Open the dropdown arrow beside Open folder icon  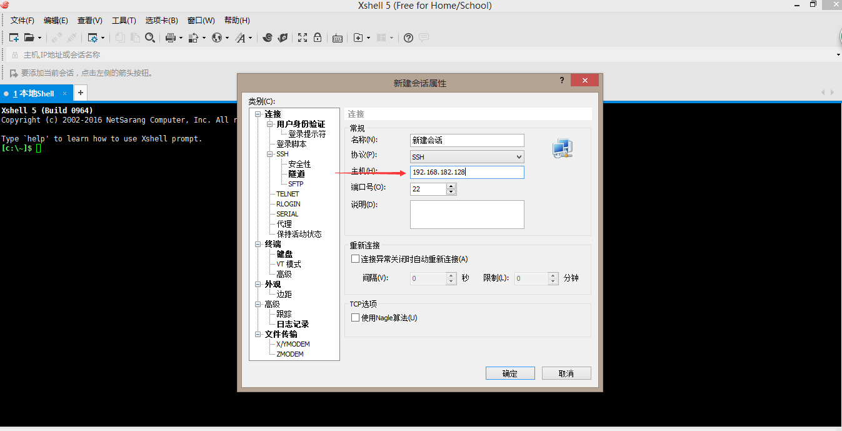[x=39, y=38]
